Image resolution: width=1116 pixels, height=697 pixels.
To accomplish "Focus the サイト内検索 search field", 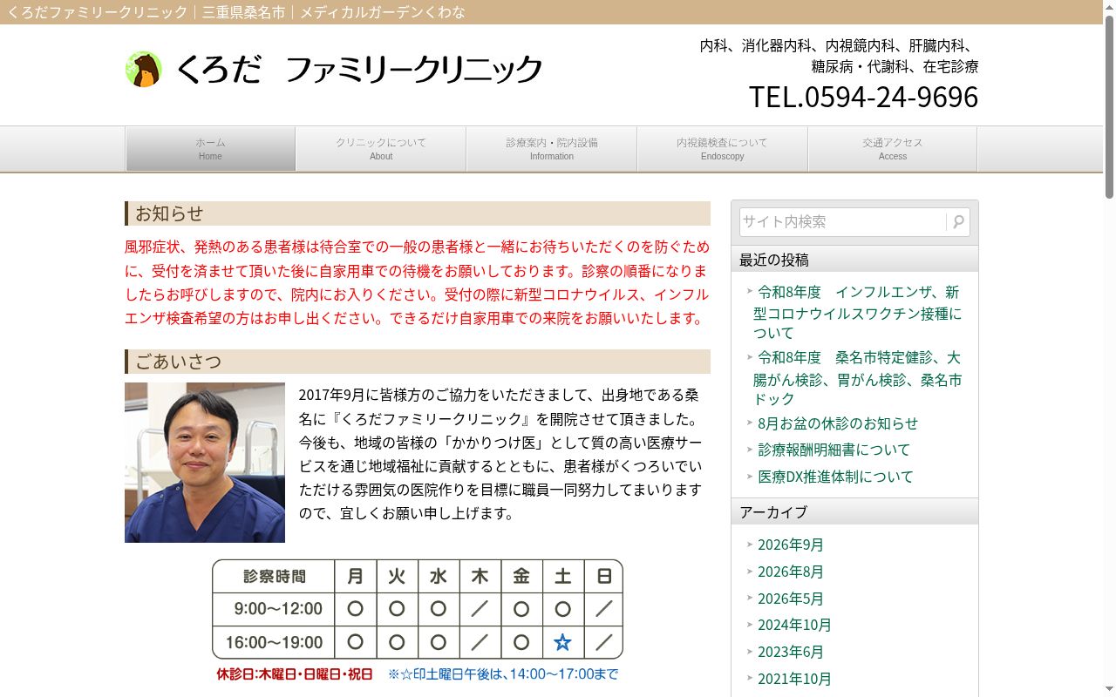I will [x=843, y=222].
